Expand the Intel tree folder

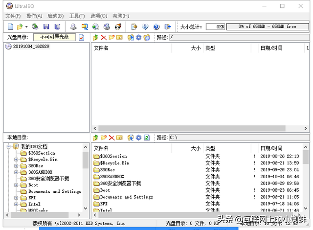tap(16, 204)
